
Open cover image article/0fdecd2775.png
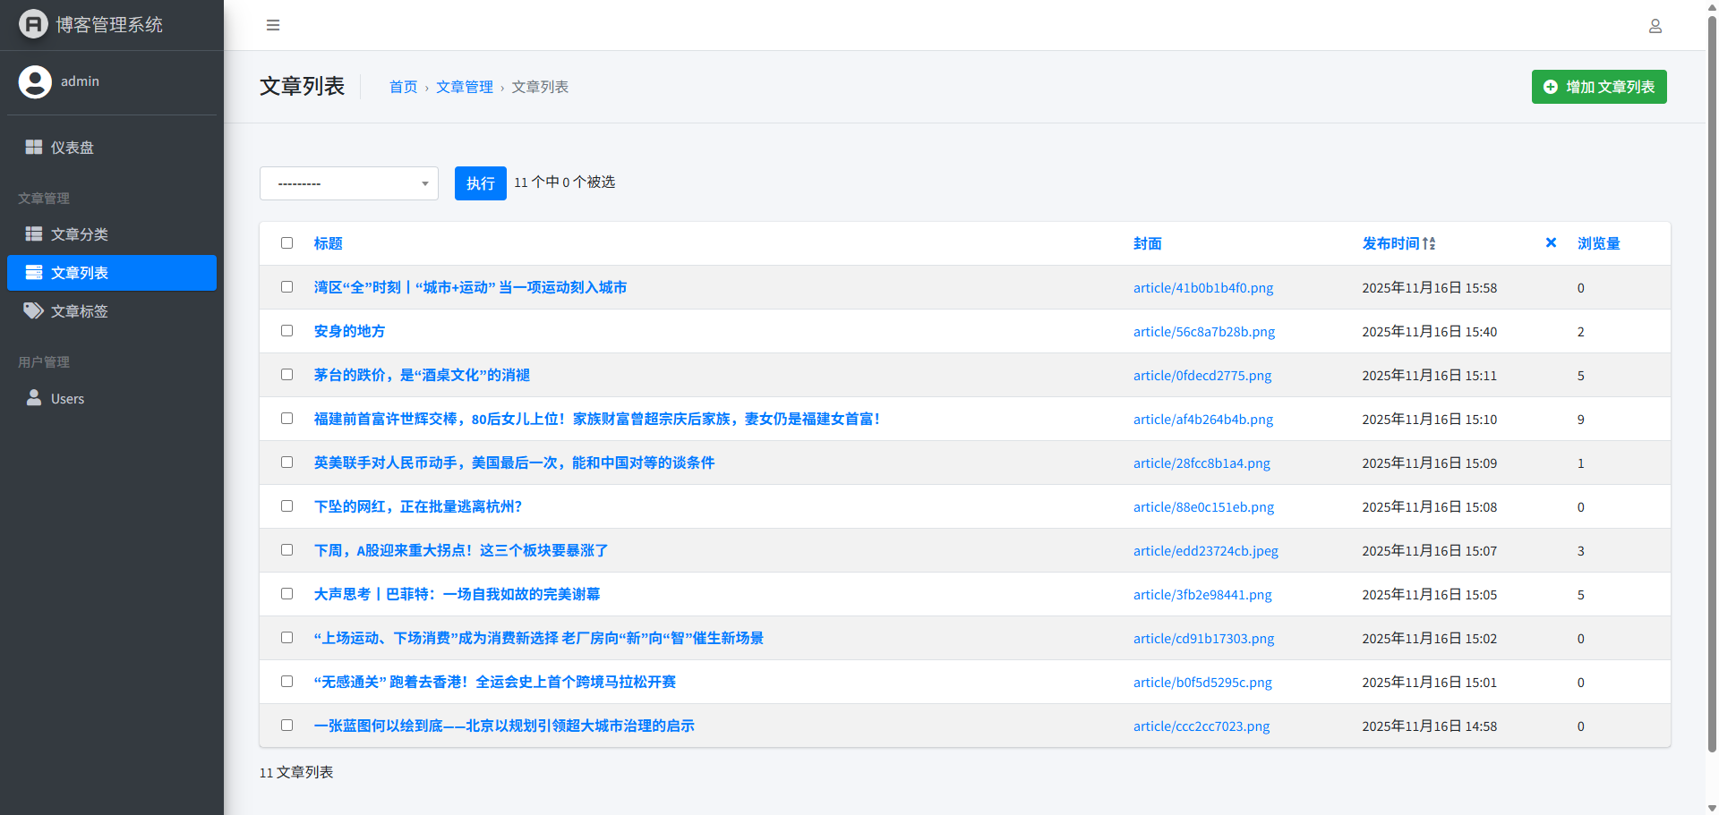point(1202,376)
